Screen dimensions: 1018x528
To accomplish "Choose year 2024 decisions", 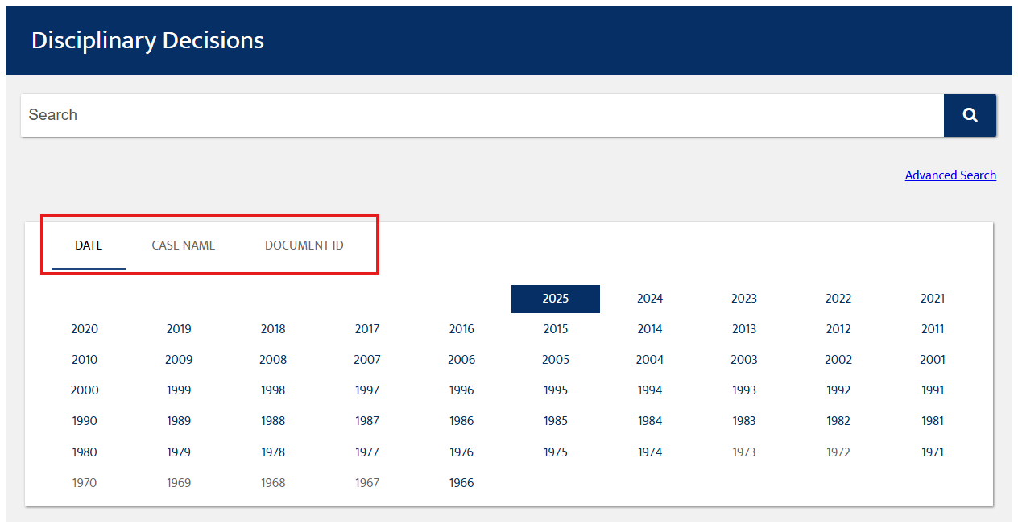I will pyautogui.click(x=649, y=299).
